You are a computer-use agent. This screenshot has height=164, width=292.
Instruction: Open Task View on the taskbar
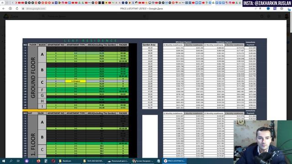(18, 161)
